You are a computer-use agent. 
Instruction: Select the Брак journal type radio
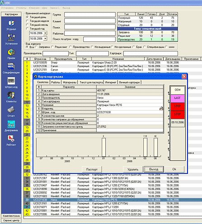(x=134, y=47)
